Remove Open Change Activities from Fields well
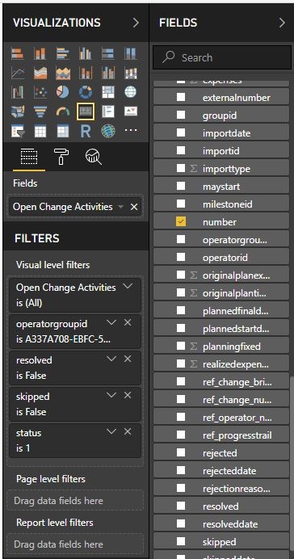The width and height of the screenshot is (294, 559). pos(134,207)
